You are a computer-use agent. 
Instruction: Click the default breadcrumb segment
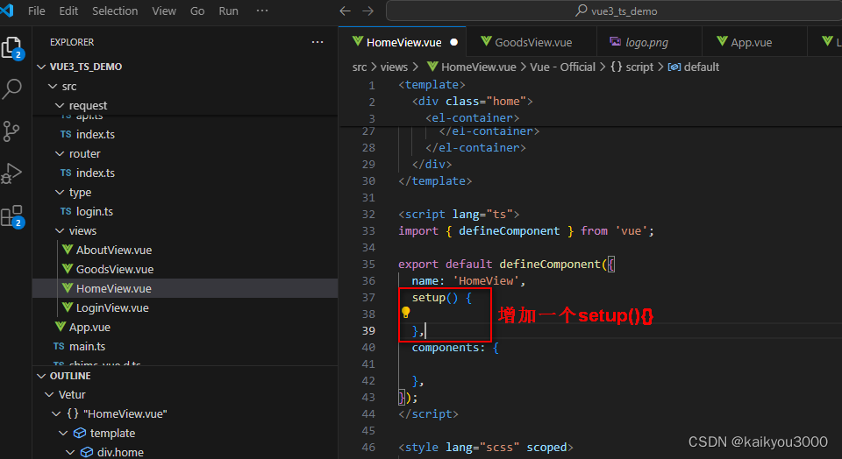[693, 67]
